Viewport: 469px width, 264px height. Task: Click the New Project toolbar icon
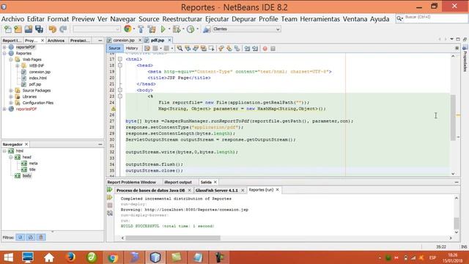(x=18, y=29)
